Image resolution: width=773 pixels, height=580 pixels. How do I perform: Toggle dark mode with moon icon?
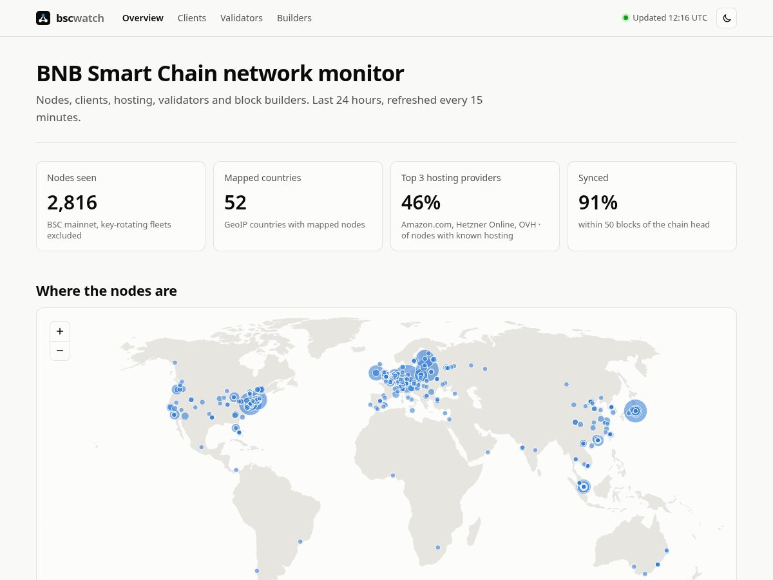click(727, 18)
